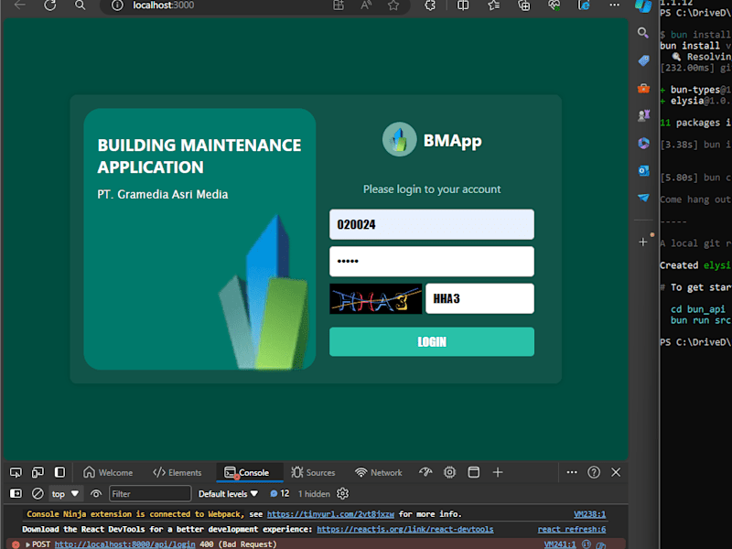
Task: Open the Copilot icon in browser sidebar
Action: pos(643,5)
